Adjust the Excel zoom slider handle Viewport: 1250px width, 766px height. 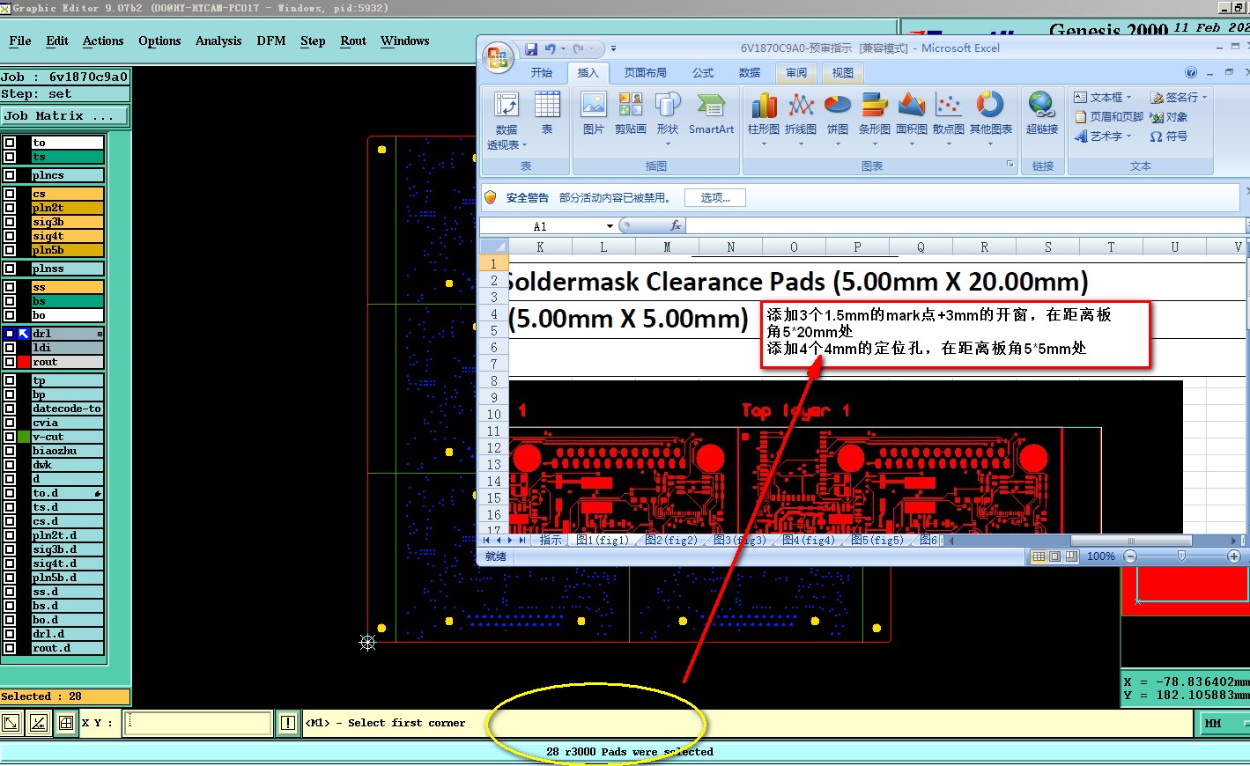(1181, 556)
